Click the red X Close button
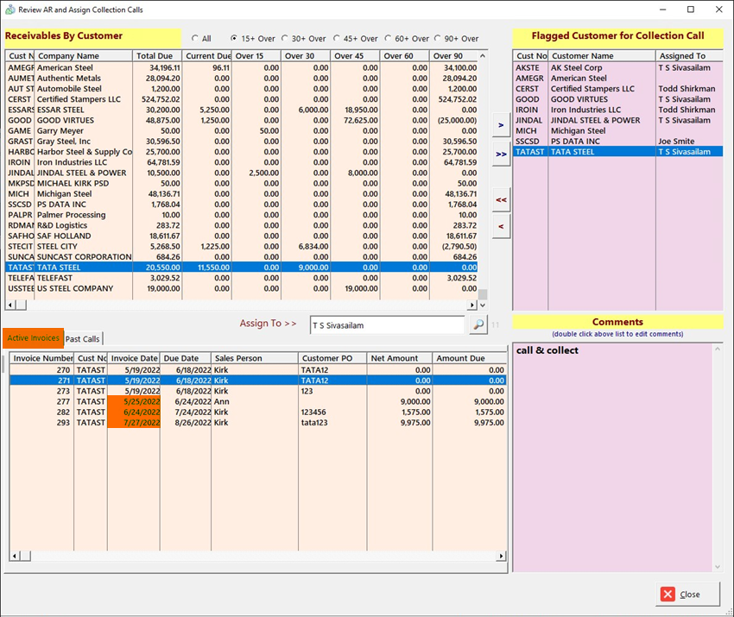 tap(689, 595)
